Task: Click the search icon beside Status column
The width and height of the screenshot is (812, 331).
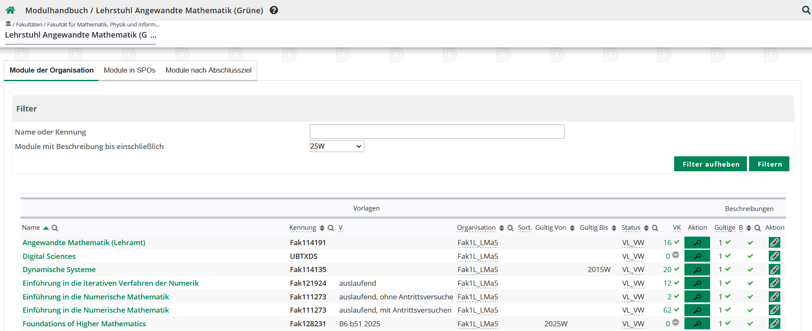Action: pyautogui.click(x=655, y=228)
